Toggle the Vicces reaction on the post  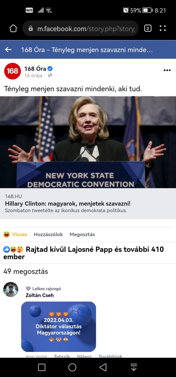click(15, 234)
